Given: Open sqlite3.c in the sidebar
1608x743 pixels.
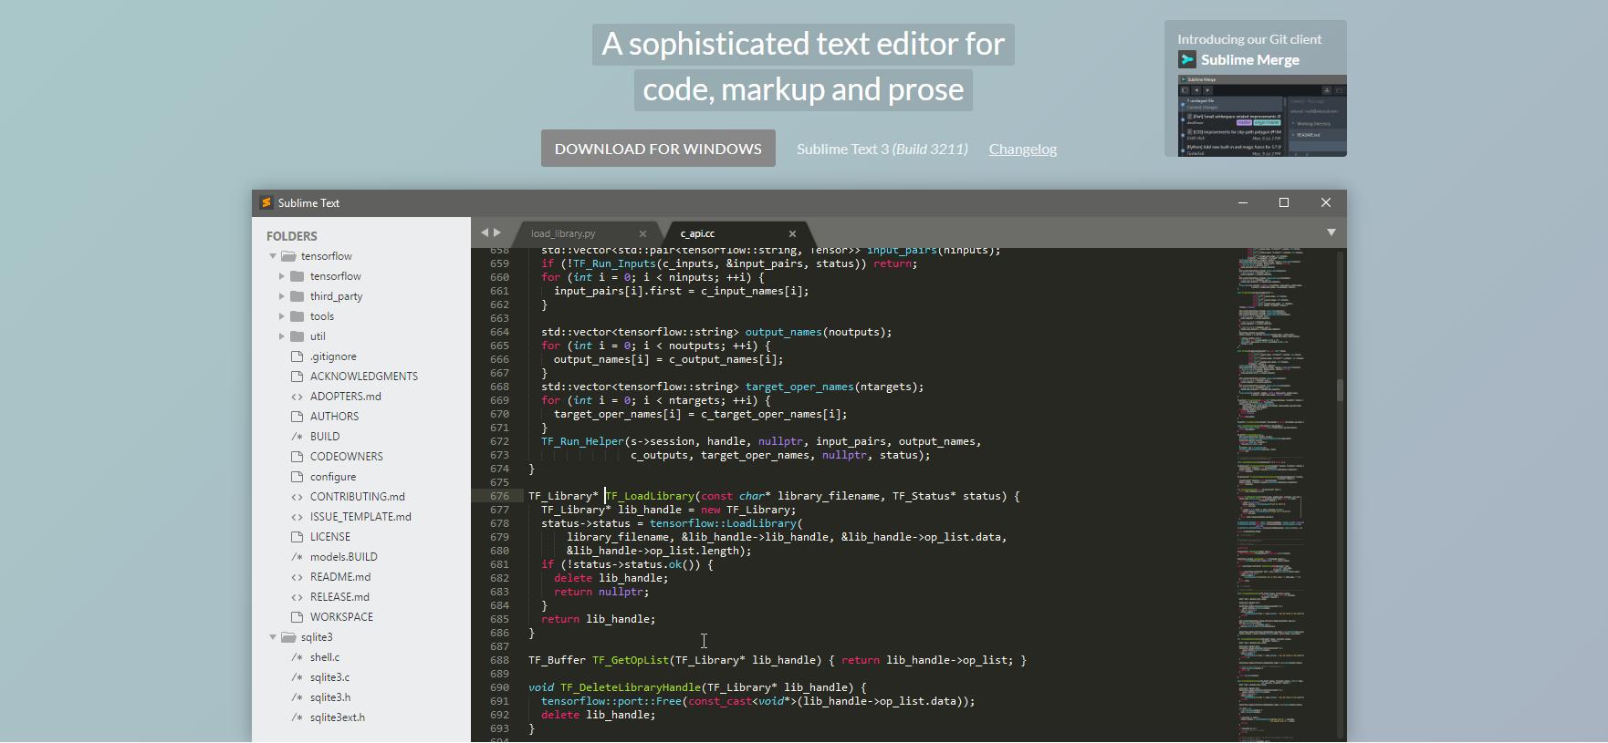Looking at the screenshot, I should (x=329, y=677).
